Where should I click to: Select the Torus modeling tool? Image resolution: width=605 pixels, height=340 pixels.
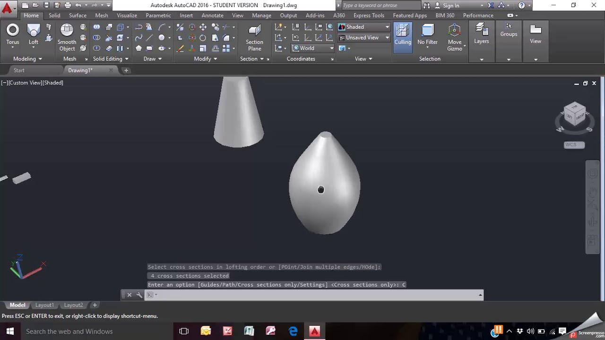click(x=13, y=34)
